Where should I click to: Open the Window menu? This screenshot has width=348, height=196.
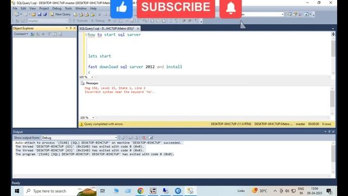pos(81,9)
